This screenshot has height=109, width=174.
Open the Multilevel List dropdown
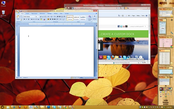pyautogui.click(x=55, y=17)
